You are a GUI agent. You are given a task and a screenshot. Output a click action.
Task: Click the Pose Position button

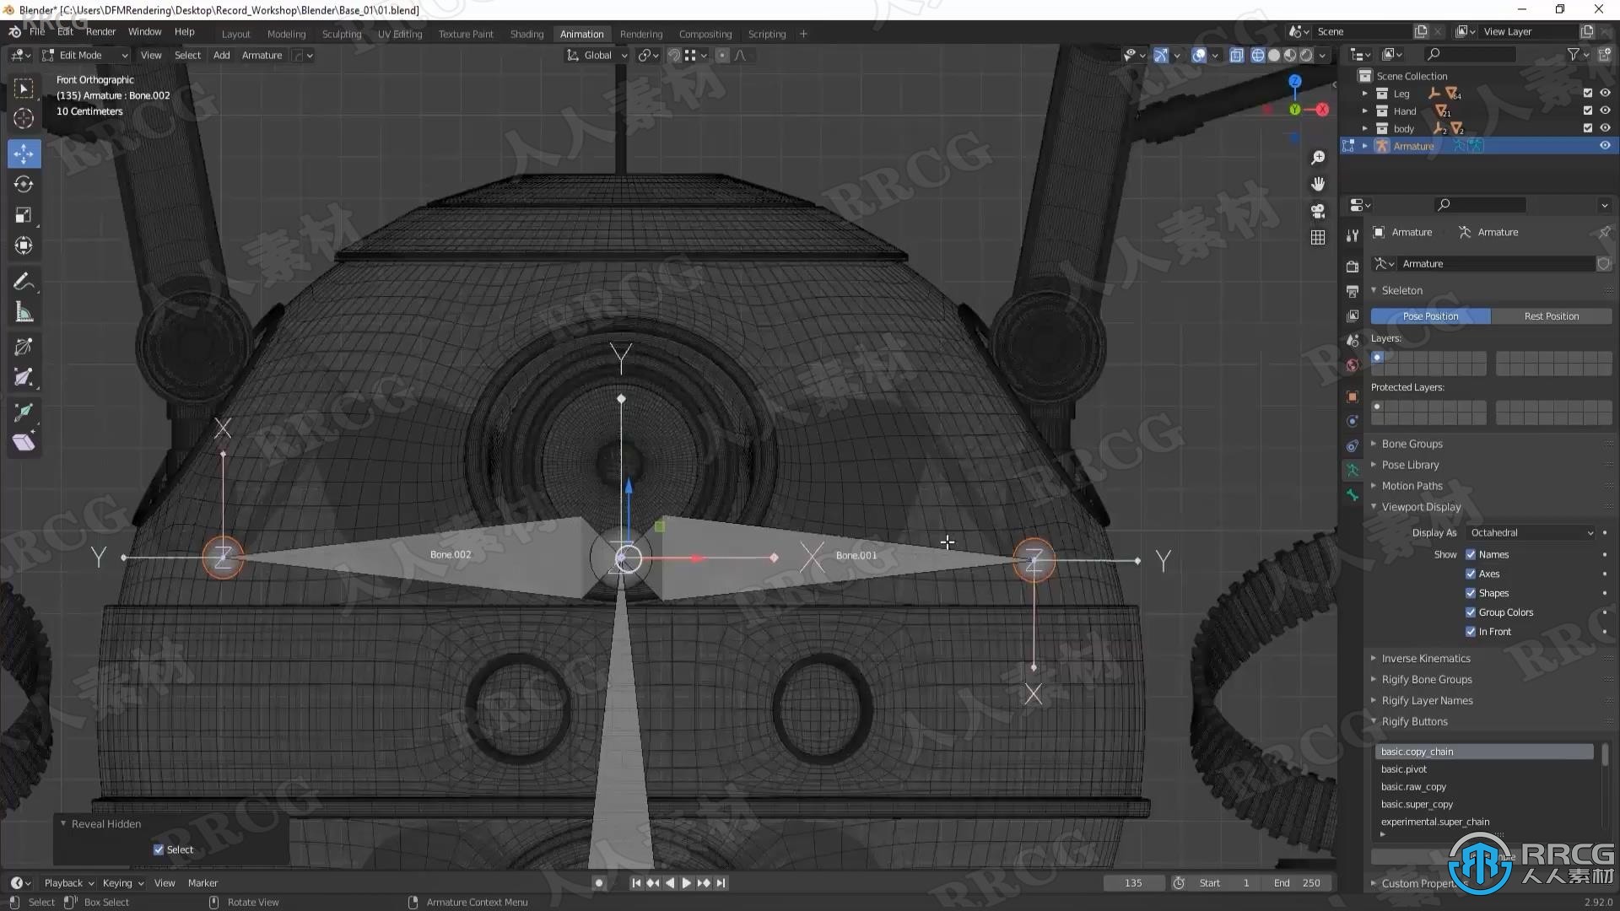(1430, 315)
